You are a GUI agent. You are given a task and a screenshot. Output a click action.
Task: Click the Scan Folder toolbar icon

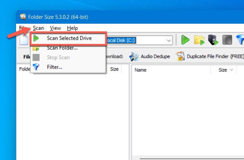click(199, 40)
